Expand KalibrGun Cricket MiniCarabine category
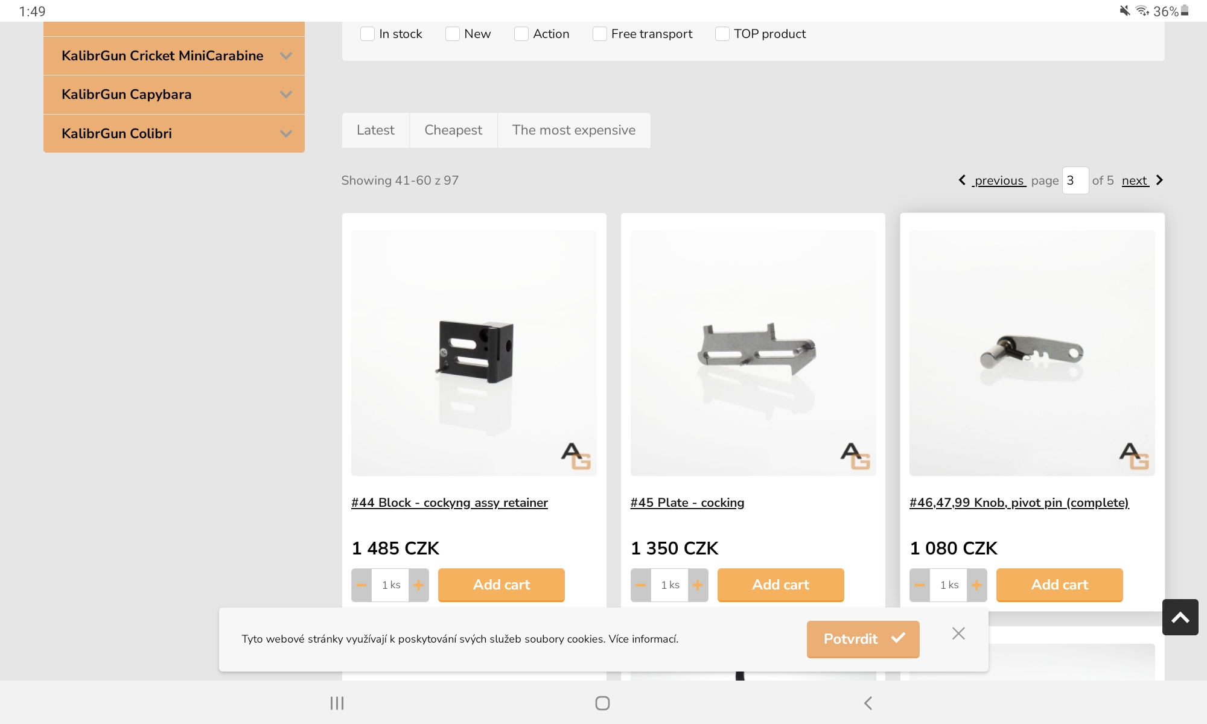Viewport: 1207px width, 724px height. tap(286, 56)
